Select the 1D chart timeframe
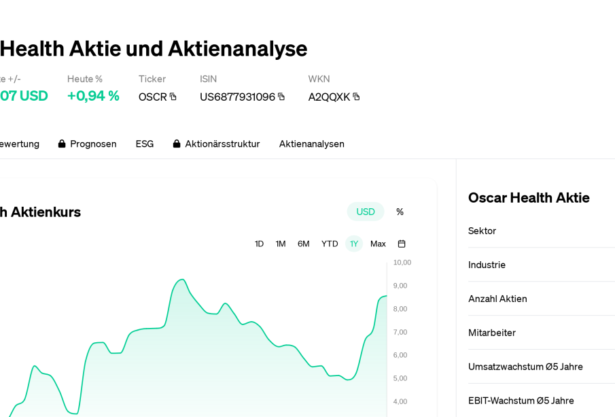Image resolution: width=615 pixels, height=417 pixels. (259, 244)
